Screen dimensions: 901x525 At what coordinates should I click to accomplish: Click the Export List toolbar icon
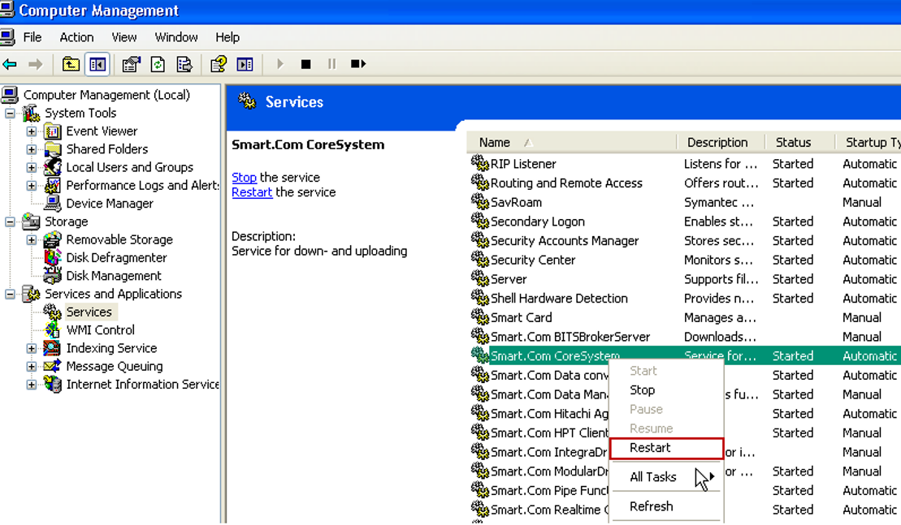click(184, 64)
